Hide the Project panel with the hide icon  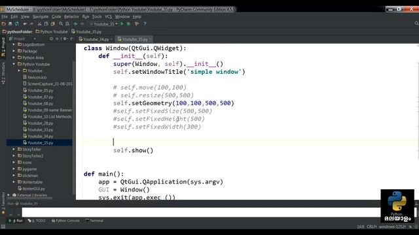71,39
